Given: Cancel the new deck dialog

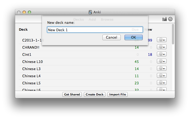Looking at the screenshot, I should click(x=111, y=37).
